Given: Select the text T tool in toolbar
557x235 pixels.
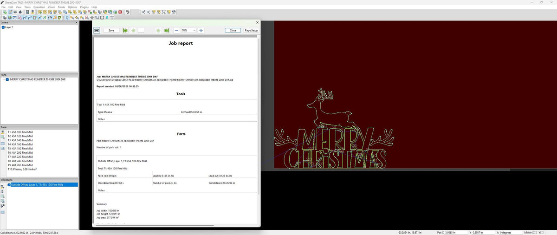Looking at the screenshot, I should (112, 18).
